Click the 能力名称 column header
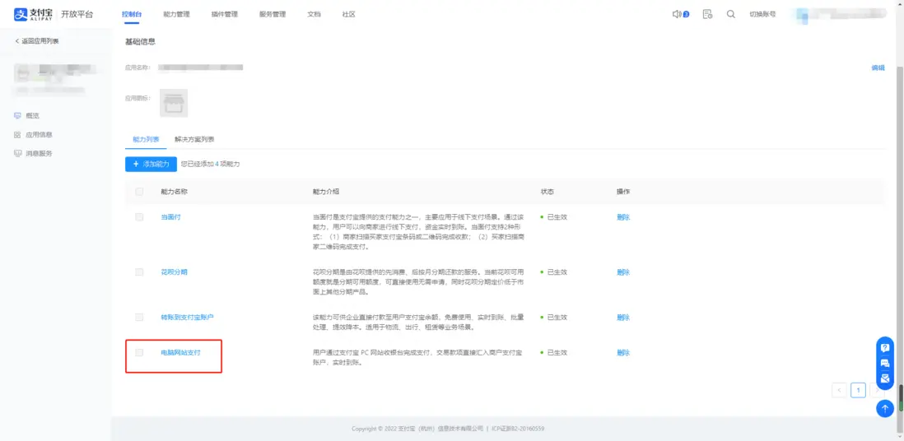Screen dimensions: 904x441 174,192
